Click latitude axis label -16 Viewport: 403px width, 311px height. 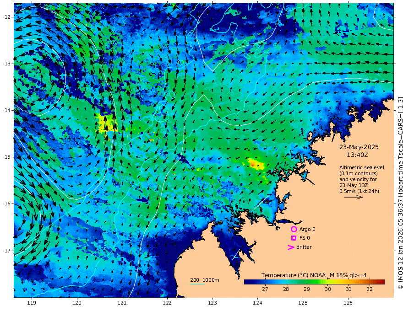(x=6, y=204)
